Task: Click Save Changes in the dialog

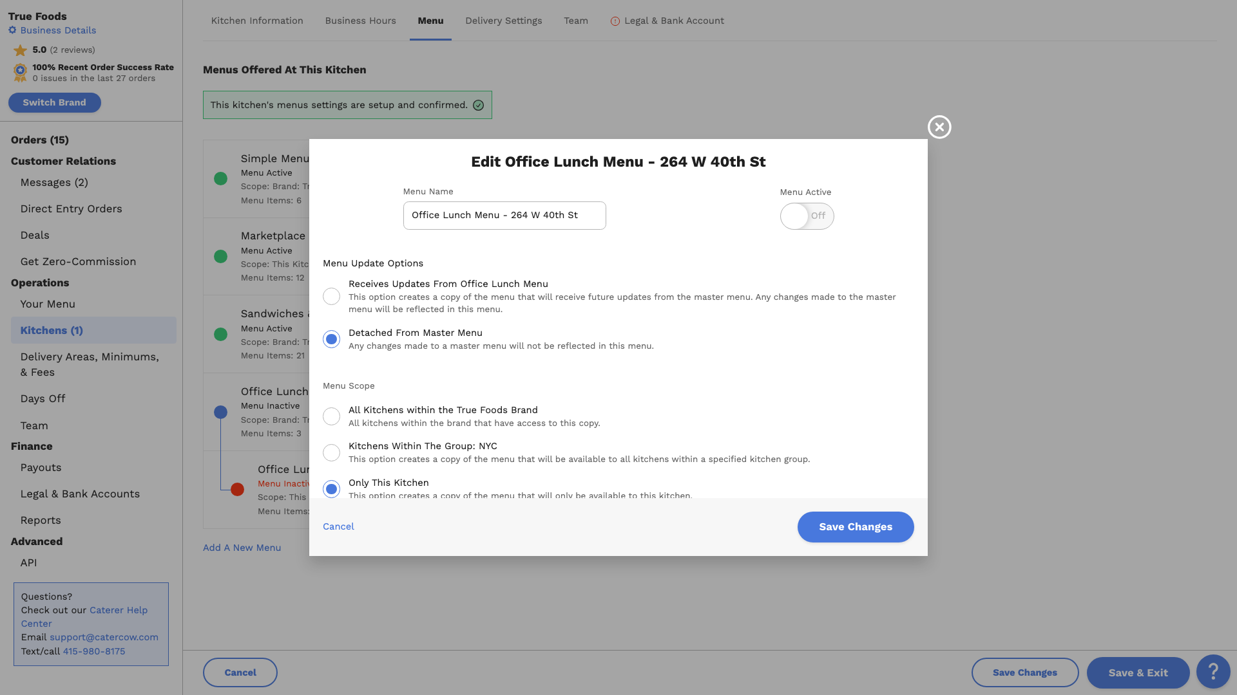Action: (x=856, y=527)
